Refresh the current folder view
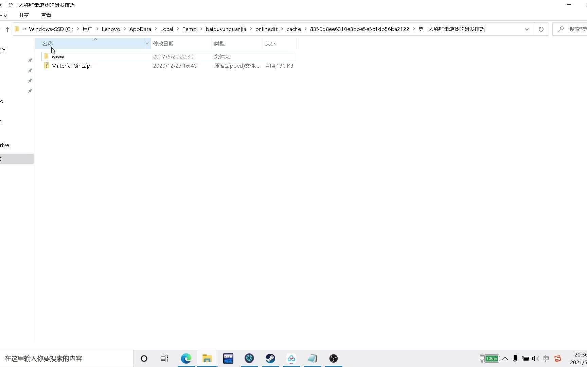587x367 pixels. point(541,29)
